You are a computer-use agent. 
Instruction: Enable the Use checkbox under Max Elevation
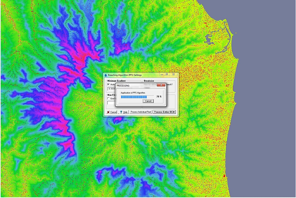tap(109, 99)
